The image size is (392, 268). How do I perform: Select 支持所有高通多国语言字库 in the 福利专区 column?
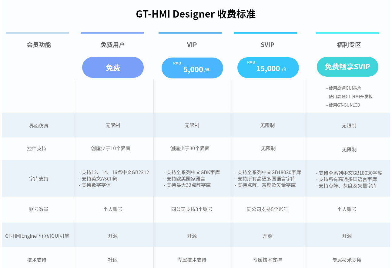pyautogui.click(x=348, y=179)
